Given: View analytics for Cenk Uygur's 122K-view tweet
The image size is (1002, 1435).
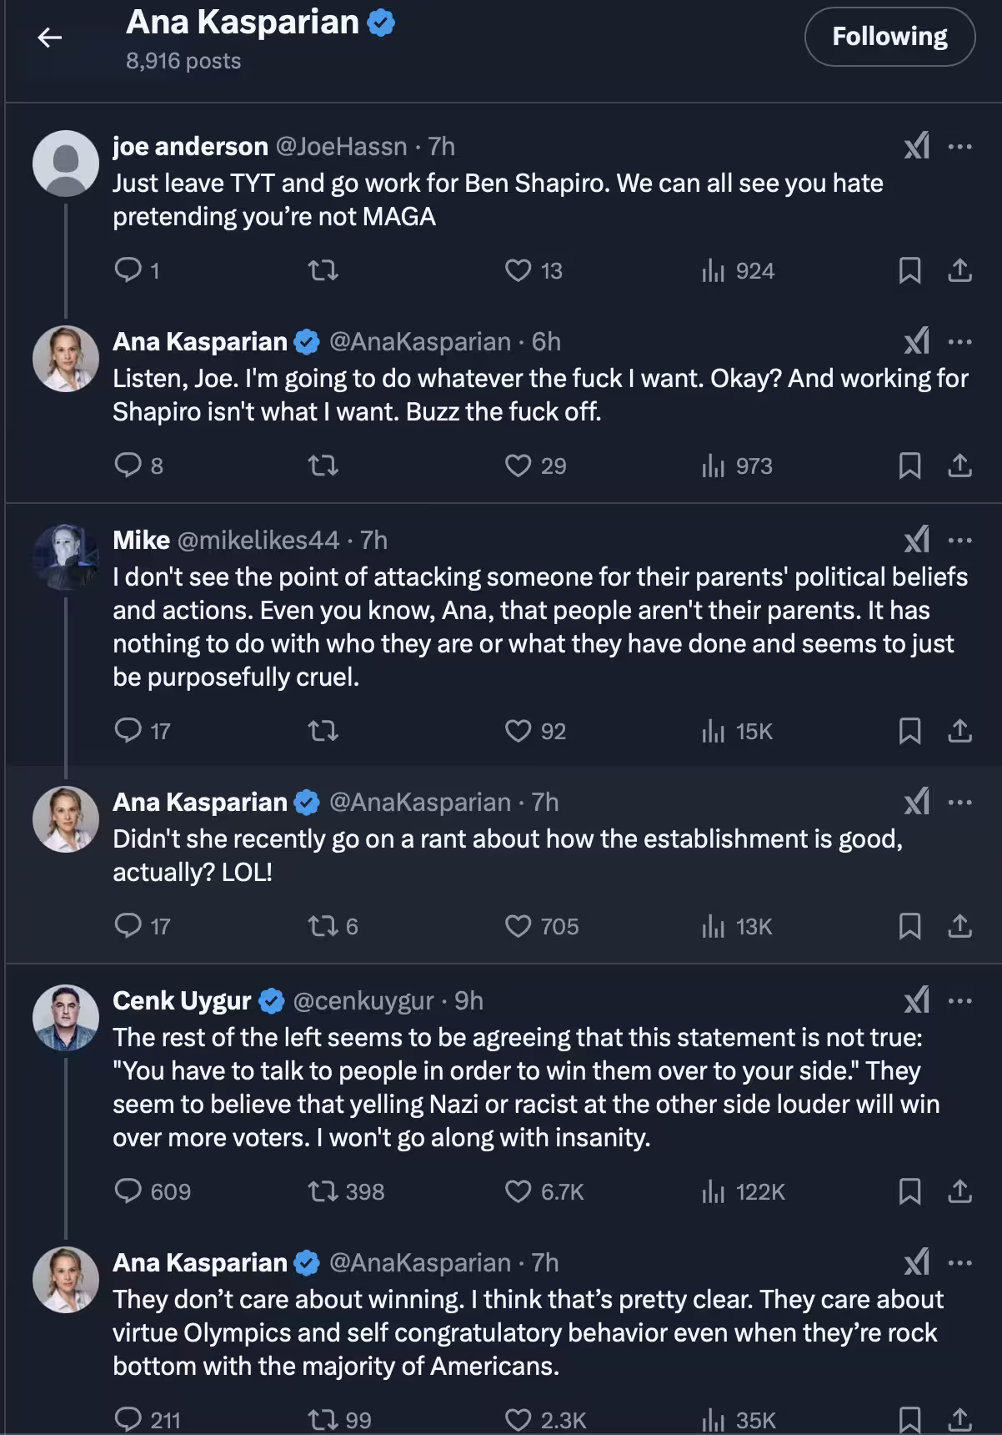Looking at the screenshot, I should [x=714, y=1191].
